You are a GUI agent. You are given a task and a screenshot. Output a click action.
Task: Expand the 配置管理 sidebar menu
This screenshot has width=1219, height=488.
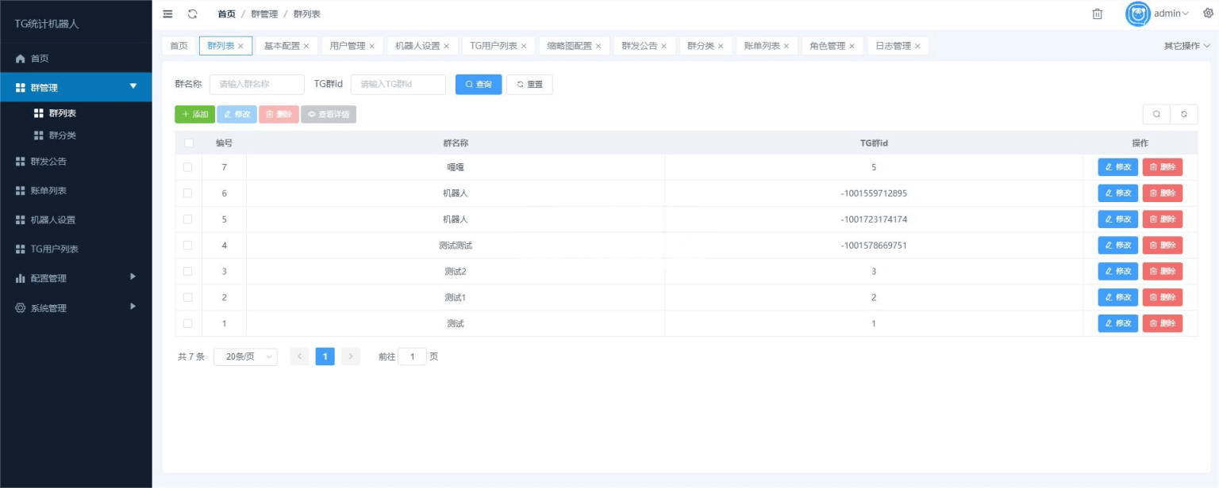pyautogui.click(x=75, y=278)
